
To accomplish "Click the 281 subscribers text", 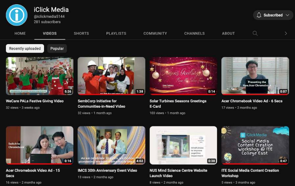I will coord(47,22).
